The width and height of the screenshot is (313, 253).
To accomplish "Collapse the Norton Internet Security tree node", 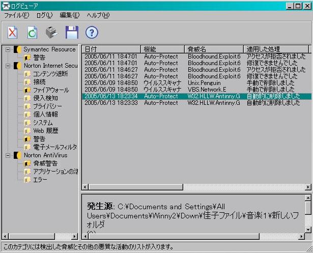I will (7, 66).
